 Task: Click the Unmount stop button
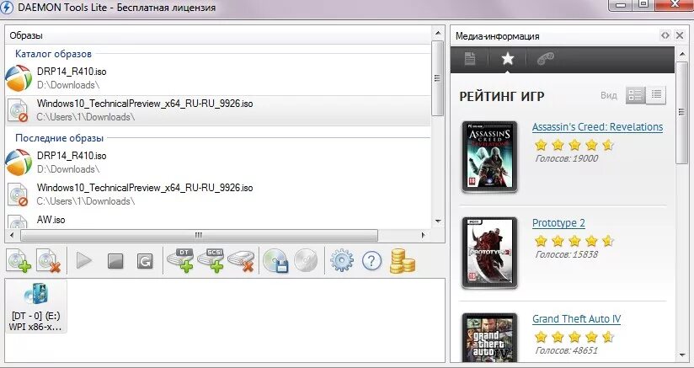(115, 261)
